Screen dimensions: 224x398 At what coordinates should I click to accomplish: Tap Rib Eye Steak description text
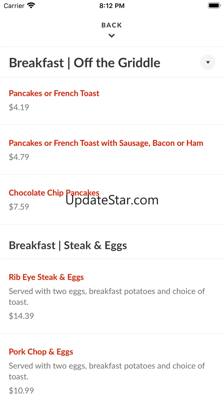(x=107, y=296)
